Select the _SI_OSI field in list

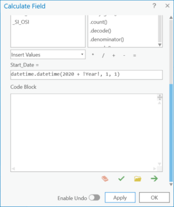tap(21, 22)
